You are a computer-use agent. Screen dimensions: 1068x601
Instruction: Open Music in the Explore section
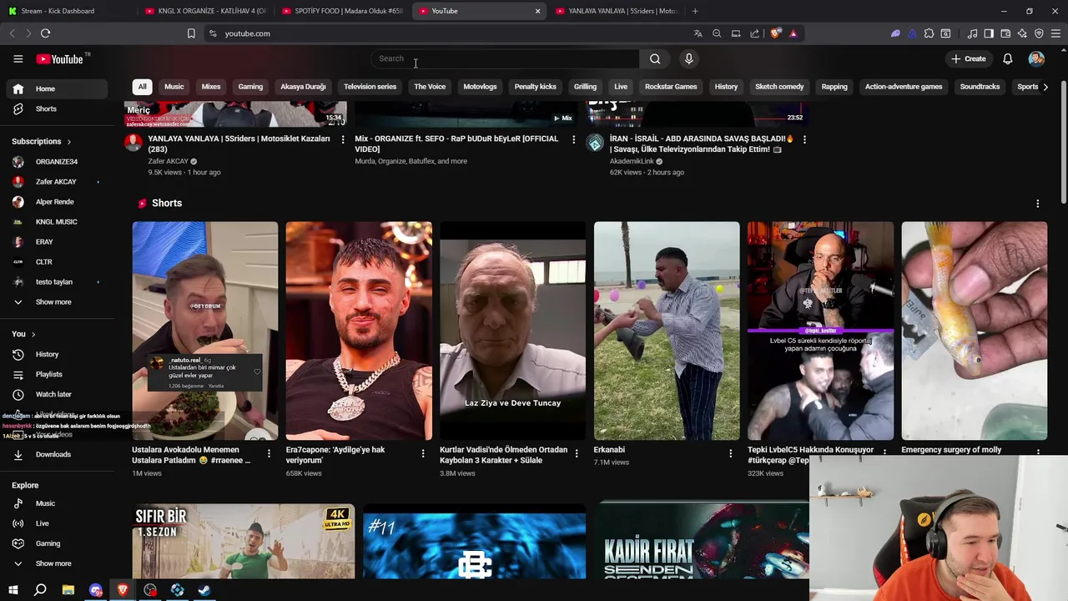click(58, 503)
